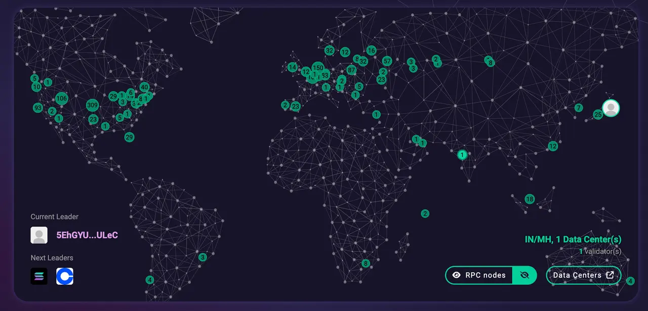The width and height of the screenshot is (648, 311).
Task: Click the marker labeled 29 in Central America
Action: [x=129, y=137]
